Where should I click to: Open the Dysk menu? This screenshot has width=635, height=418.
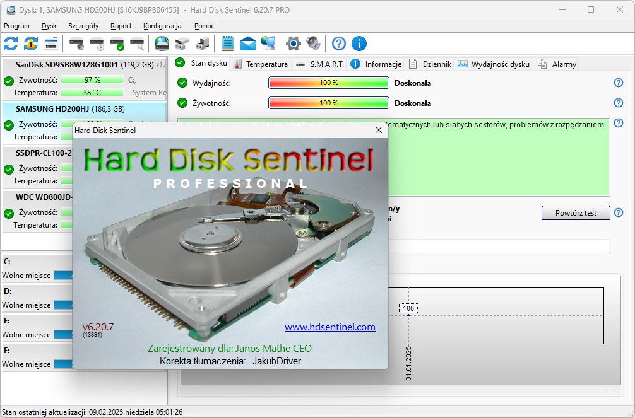tap(49, 26)
